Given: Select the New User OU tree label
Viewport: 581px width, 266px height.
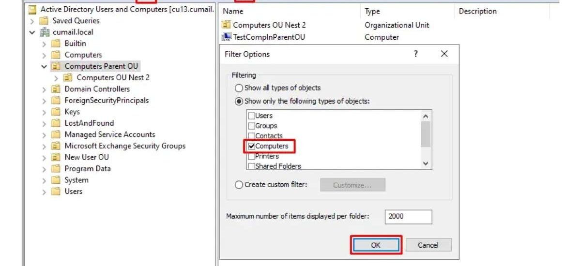Looking at the screenshot, I should [x=87, y=157].
